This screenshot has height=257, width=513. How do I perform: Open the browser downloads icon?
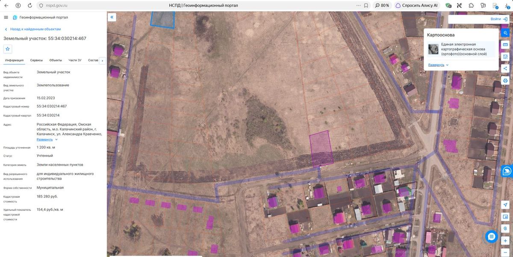coord(506,6)
